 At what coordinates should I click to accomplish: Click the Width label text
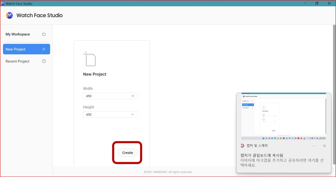tap(88, 88)
